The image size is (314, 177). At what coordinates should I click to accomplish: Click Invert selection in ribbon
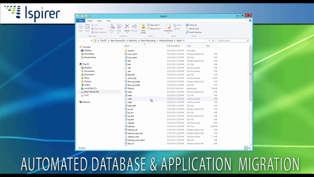[x=194, y=32]
